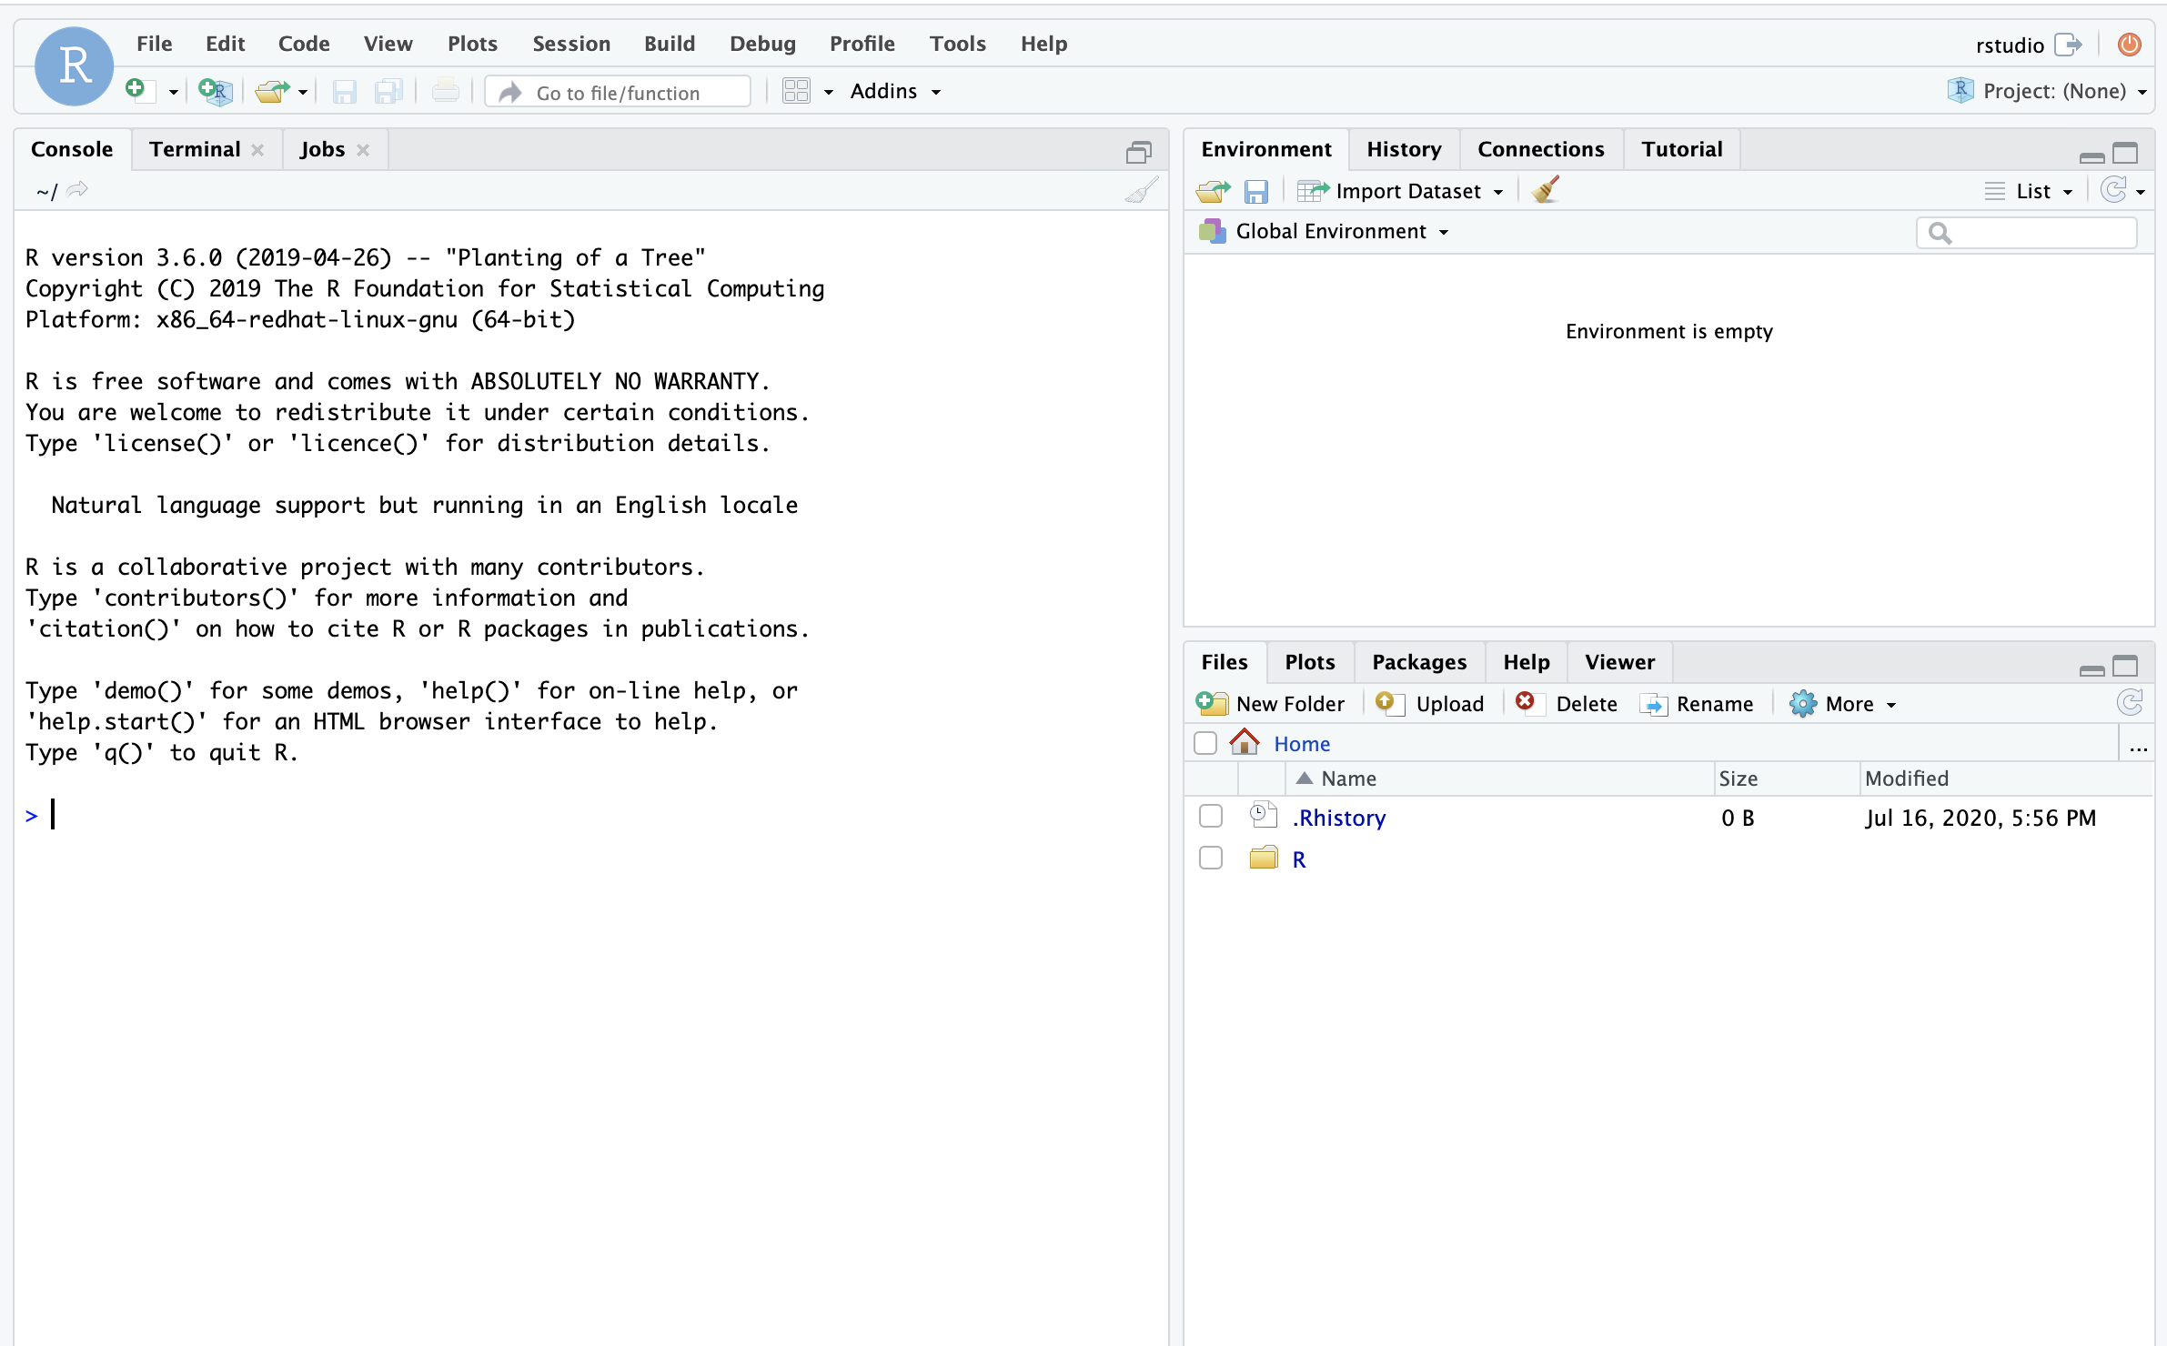Screen dimensions: 2167x1346
Task: Click the Refresh file listing icon
Action: [2130, 702]
